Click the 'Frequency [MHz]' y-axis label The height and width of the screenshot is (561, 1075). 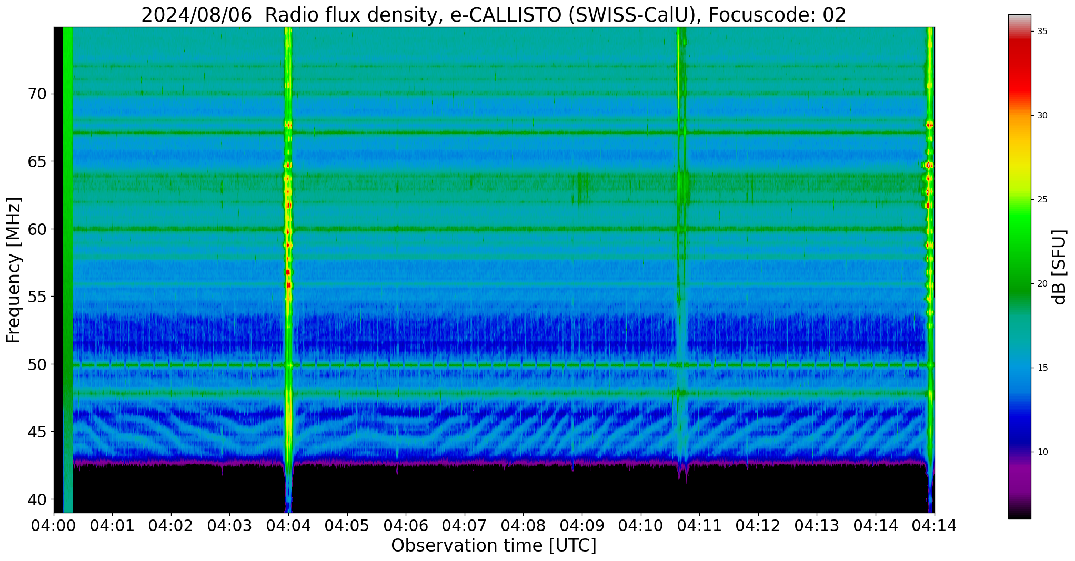14,270
